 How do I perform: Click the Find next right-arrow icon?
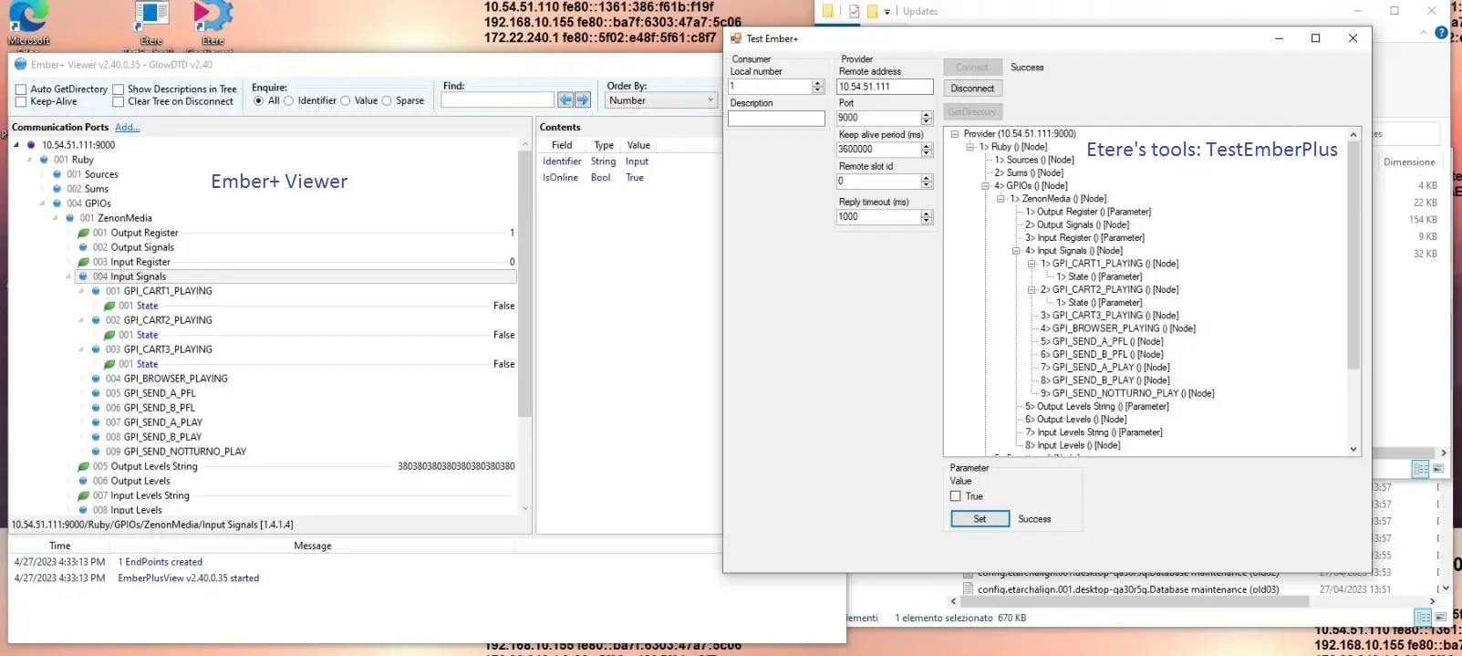(583, 100)
